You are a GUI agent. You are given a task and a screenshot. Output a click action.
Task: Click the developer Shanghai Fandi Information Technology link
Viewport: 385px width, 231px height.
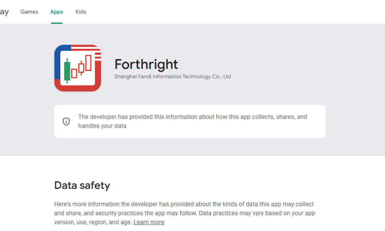pos(173,76)
